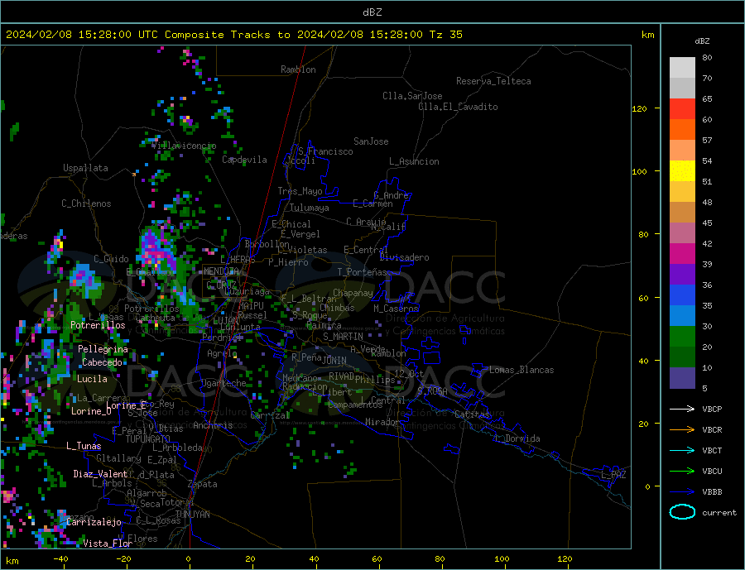This screenshot has width=745, height=570.
Task: Click the TUPUNGATO city label
Action: click(x=148, y=439)
